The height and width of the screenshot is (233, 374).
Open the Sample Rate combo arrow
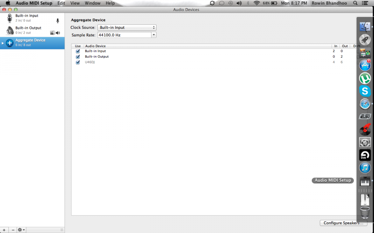154,35
